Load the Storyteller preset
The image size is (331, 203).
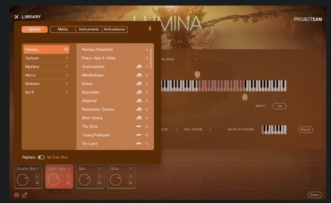[x=91, y=92]
